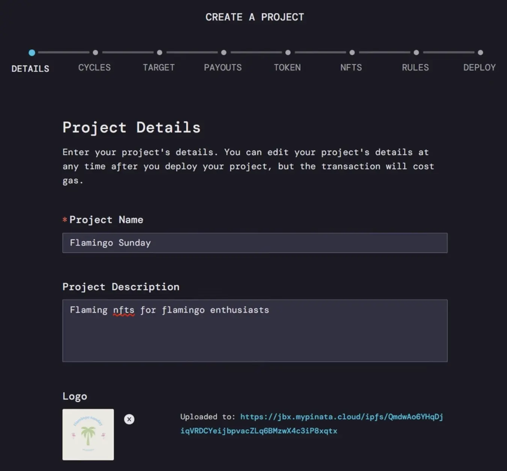Image resolution: width=507 pixels, height=471 pixels.
Task: Click inside the Project Name field
Action: 255,243
